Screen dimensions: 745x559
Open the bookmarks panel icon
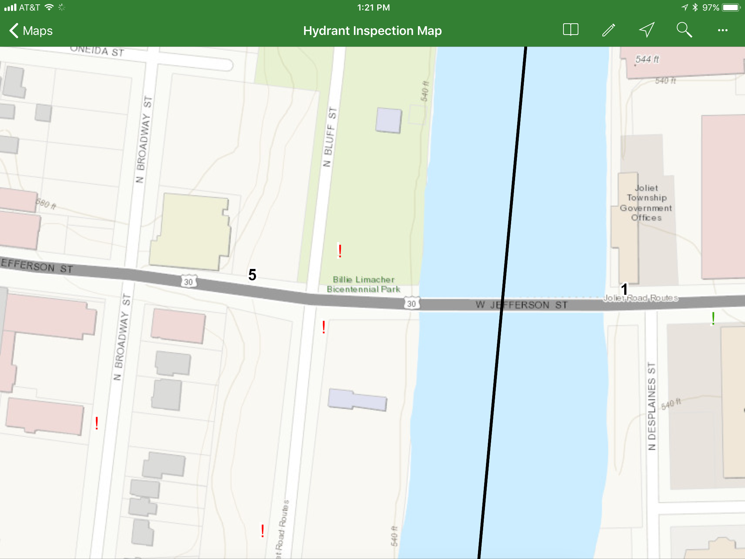coord(570,30)
